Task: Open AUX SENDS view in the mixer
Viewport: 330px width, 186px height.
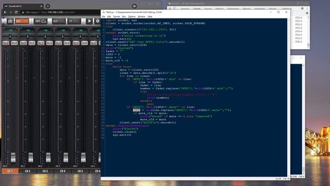Action: click(x=59, y=21)
